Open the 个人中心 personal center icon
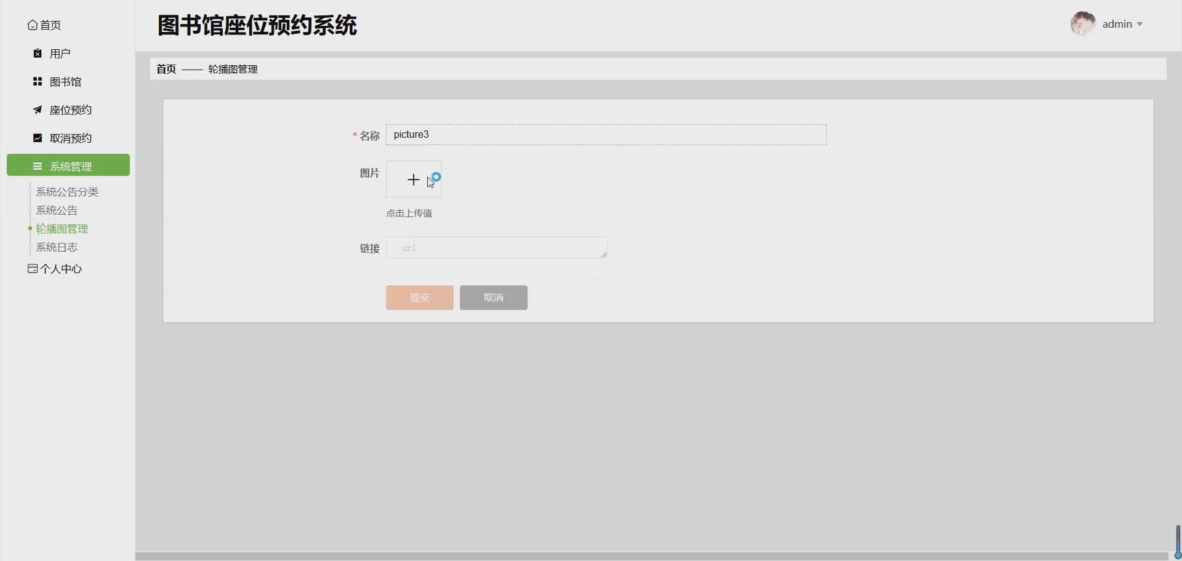Screen dimensions: 1182x561 [32, 268]
